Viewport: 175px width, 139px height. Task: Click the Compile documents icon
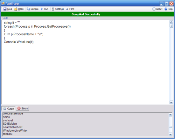coord(28,9)
